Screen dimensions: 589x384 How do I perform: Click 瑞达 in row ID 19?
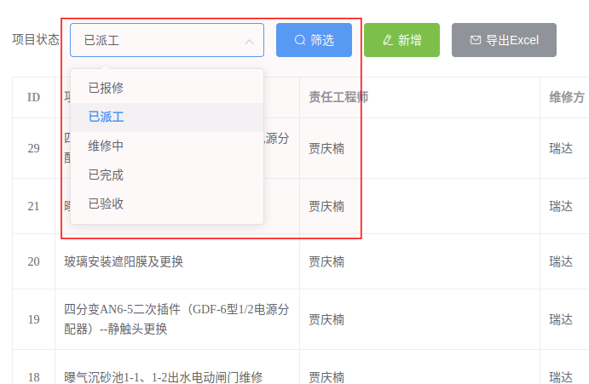coord(561,319)
